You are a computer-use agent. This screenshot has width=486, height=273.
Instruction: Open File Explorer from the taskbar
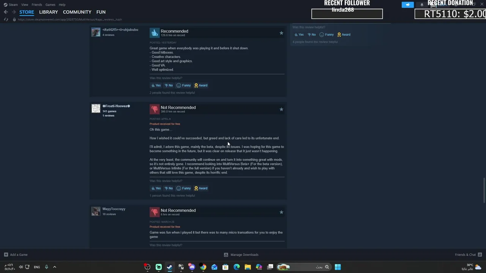248,267
